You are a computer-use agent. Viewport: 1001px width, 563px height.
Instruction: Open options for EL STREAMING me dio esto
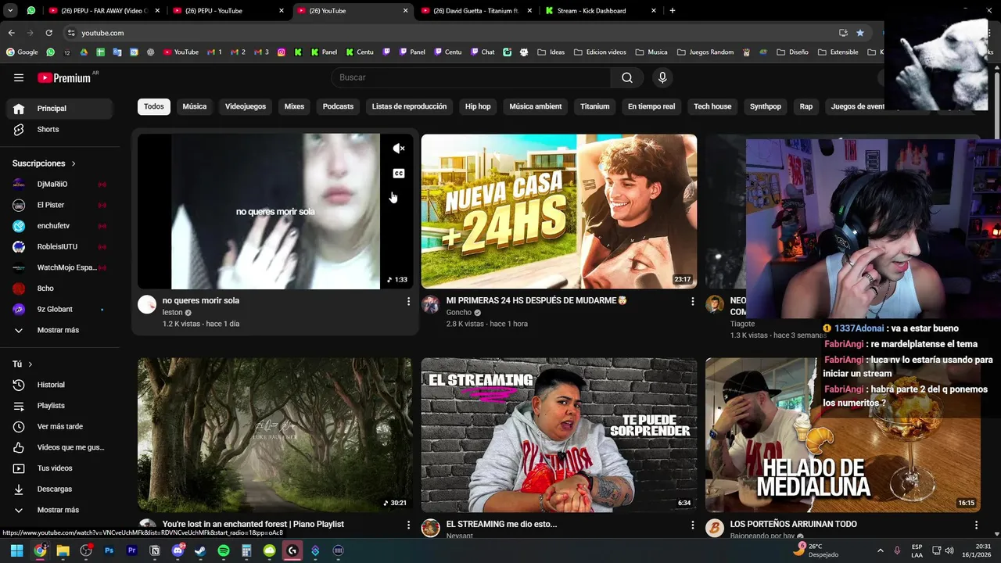[x=692, y=525]
